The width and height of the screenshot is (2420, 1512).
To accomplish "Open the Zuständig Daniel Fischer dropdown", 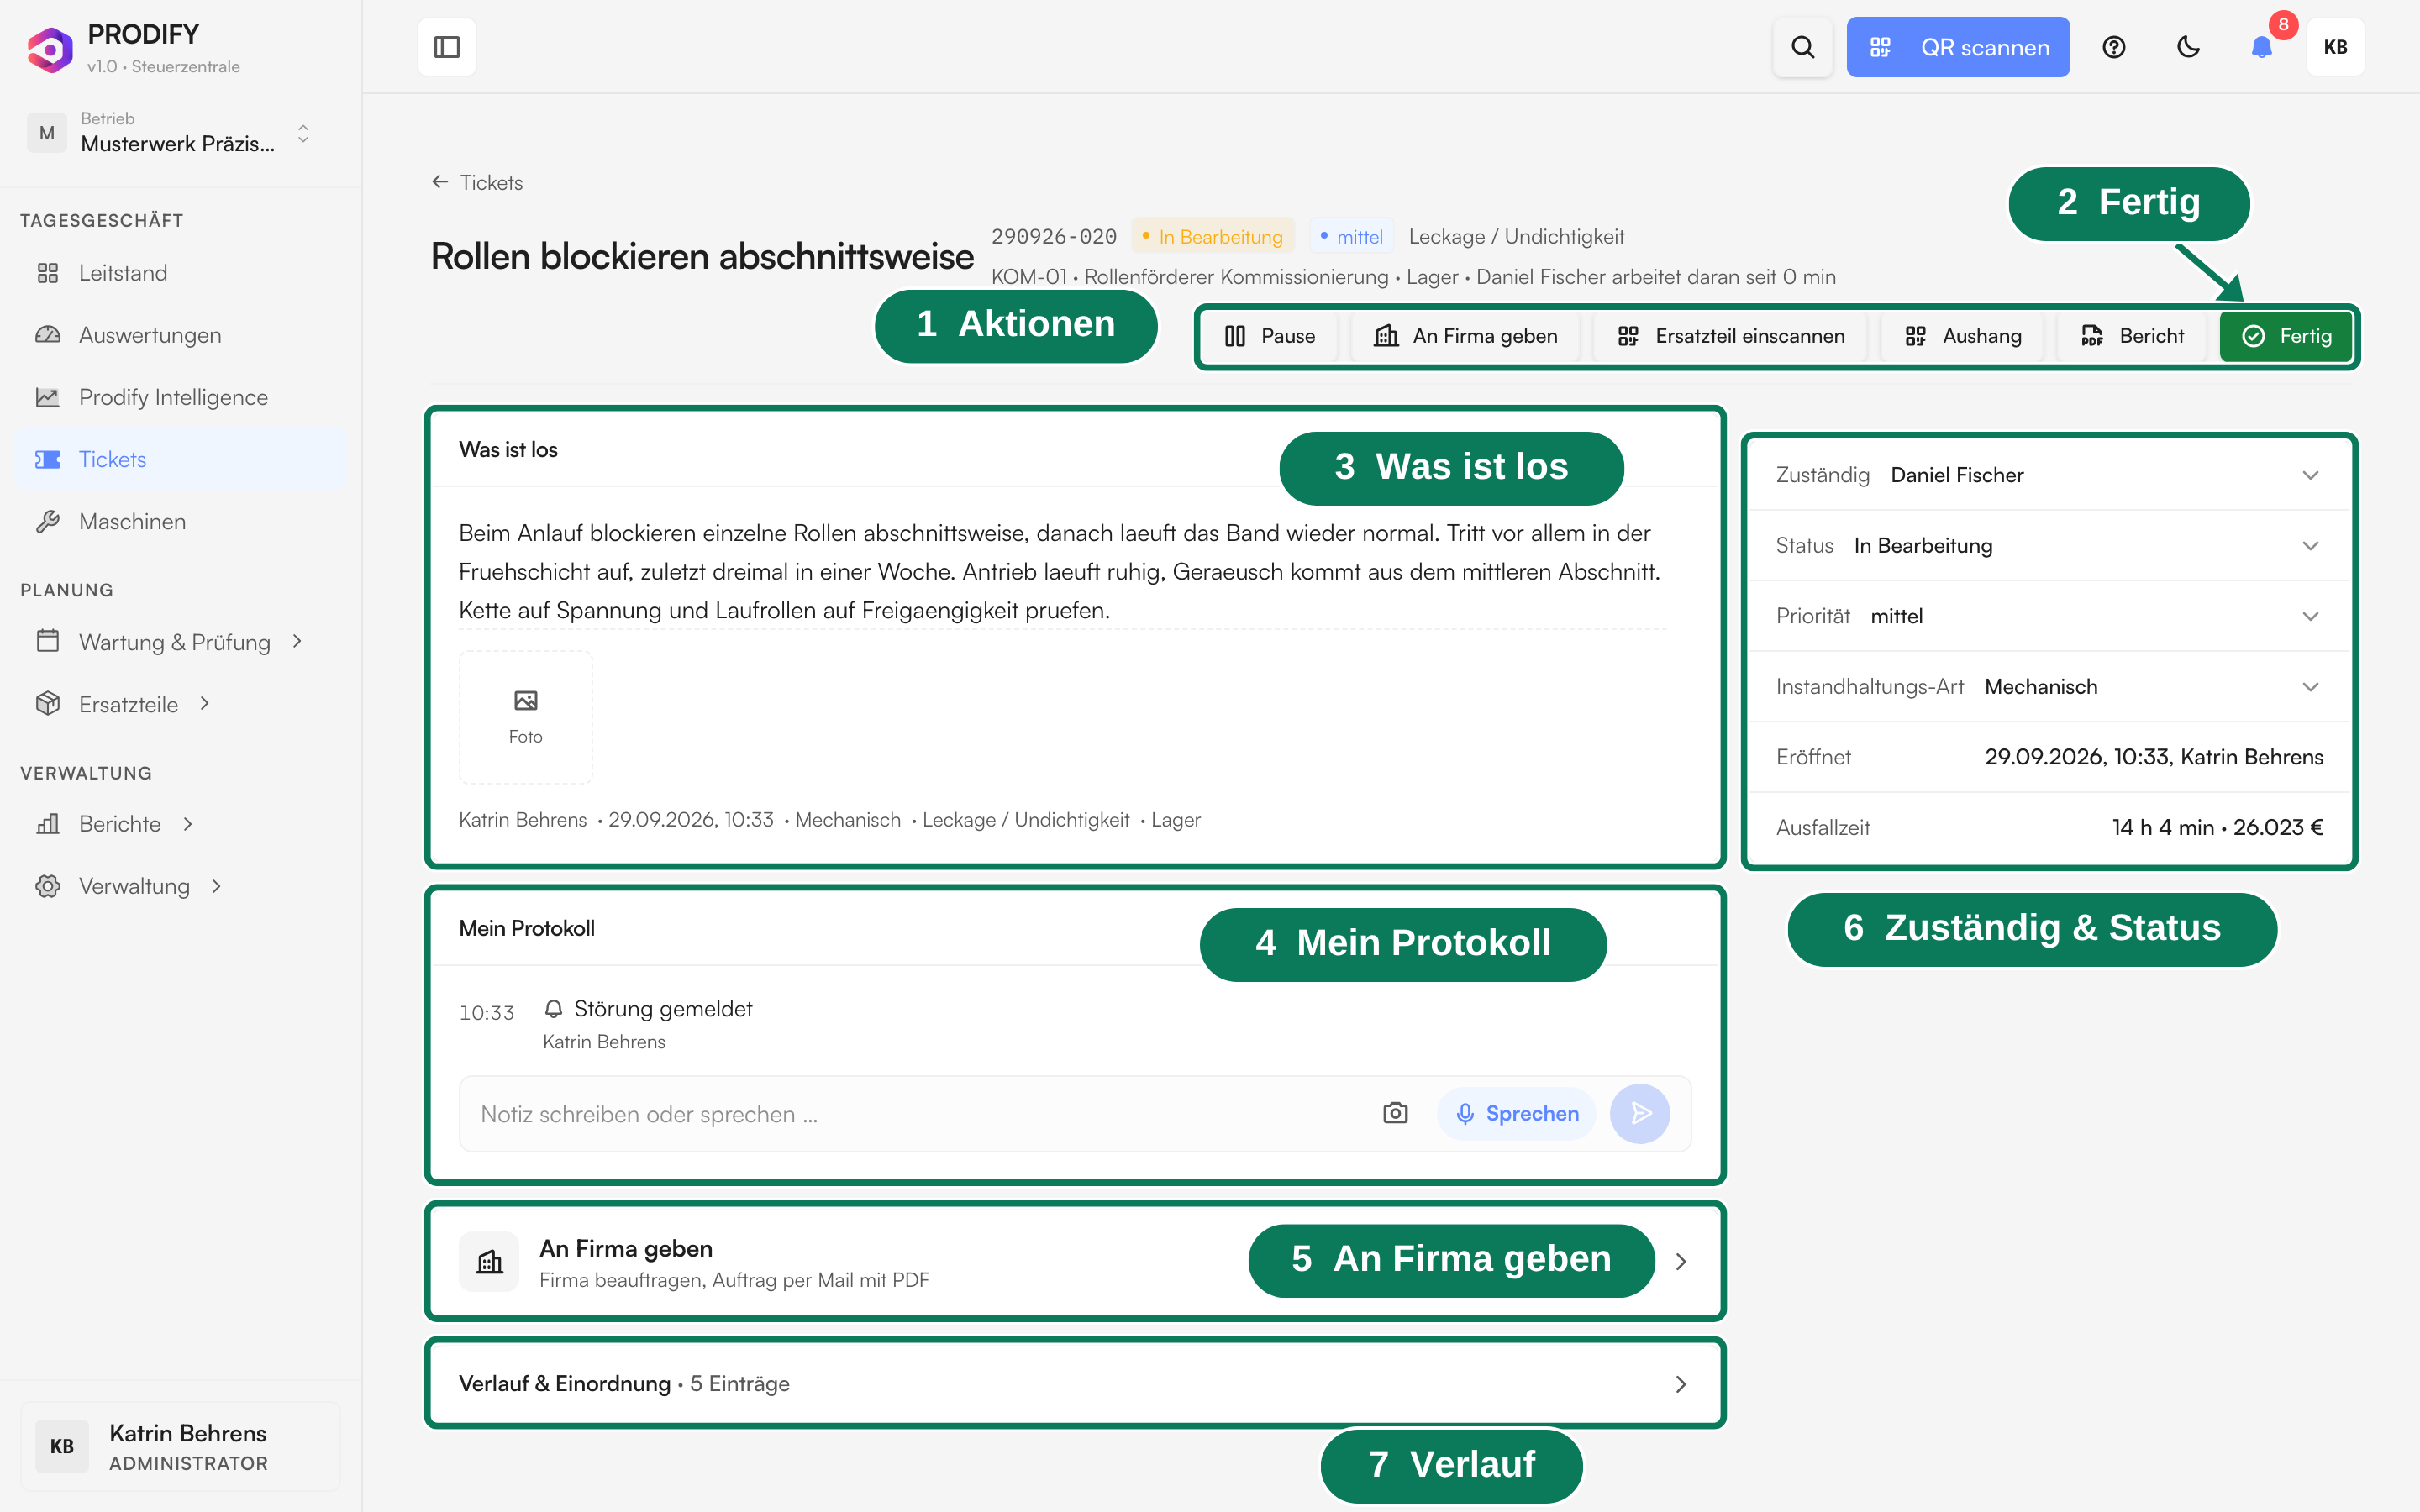I will [2048, 475].
